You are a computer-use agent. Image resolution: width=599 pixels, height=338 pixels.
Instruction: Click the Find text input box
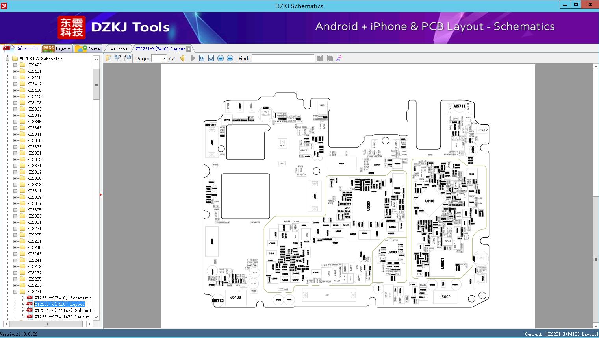pyautogui.click(x=283, y=58)
